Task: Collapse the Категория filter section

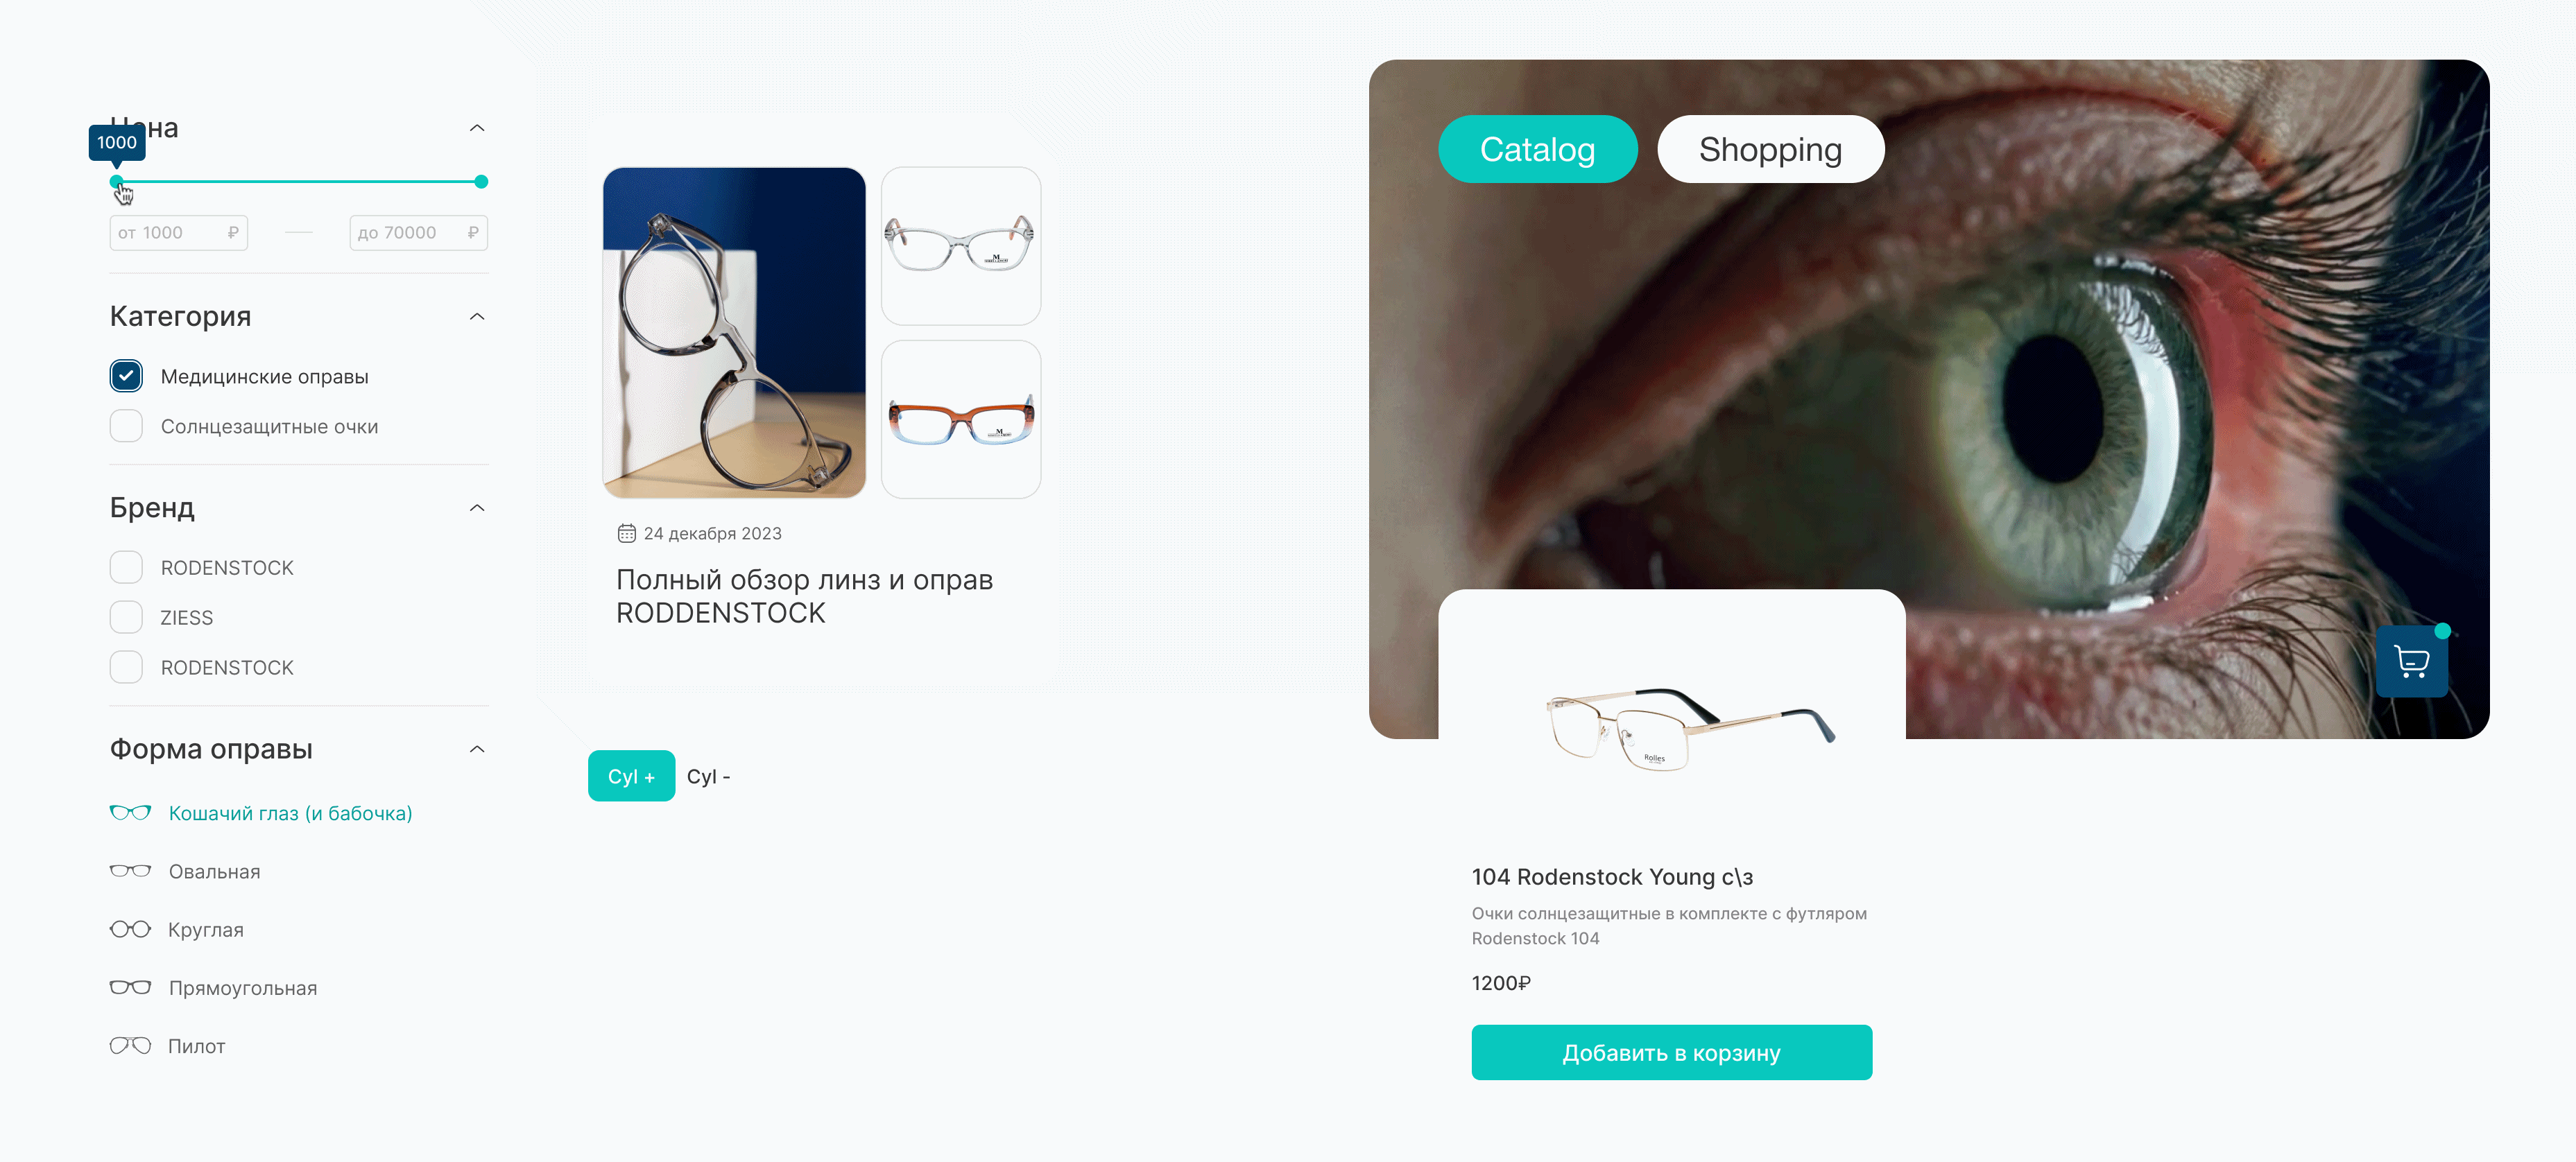Action: click(x=477, y=317)
